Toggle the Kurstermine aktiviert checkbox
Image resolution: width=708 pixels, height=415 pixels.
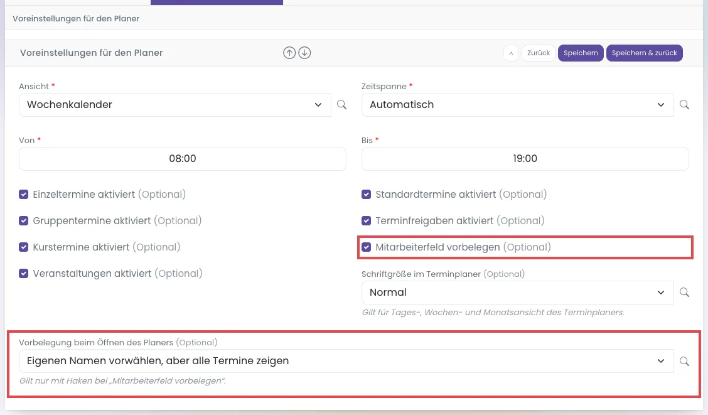23,247
